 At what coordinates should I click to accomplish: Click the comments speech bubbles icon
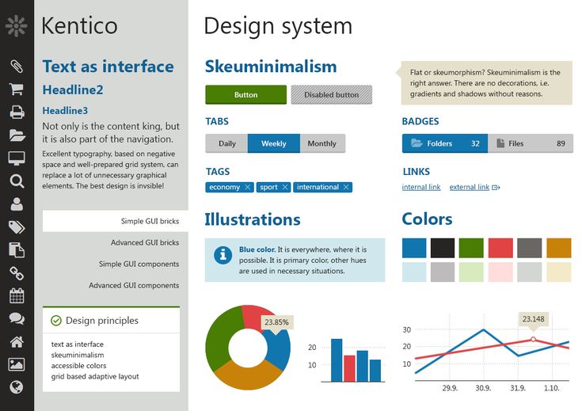click(17, 319)
